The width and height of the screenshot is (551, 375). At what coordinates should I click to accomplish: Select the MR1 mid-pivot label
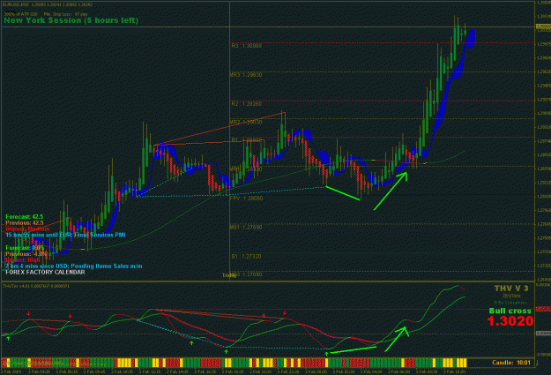click(x=246, y=169)
